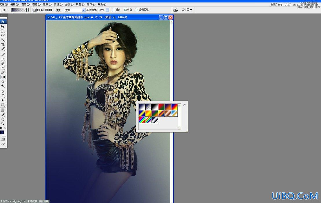Reset default foreground and background colors
This screenshot has height=203, width=321.
click(x=1, y=128)
